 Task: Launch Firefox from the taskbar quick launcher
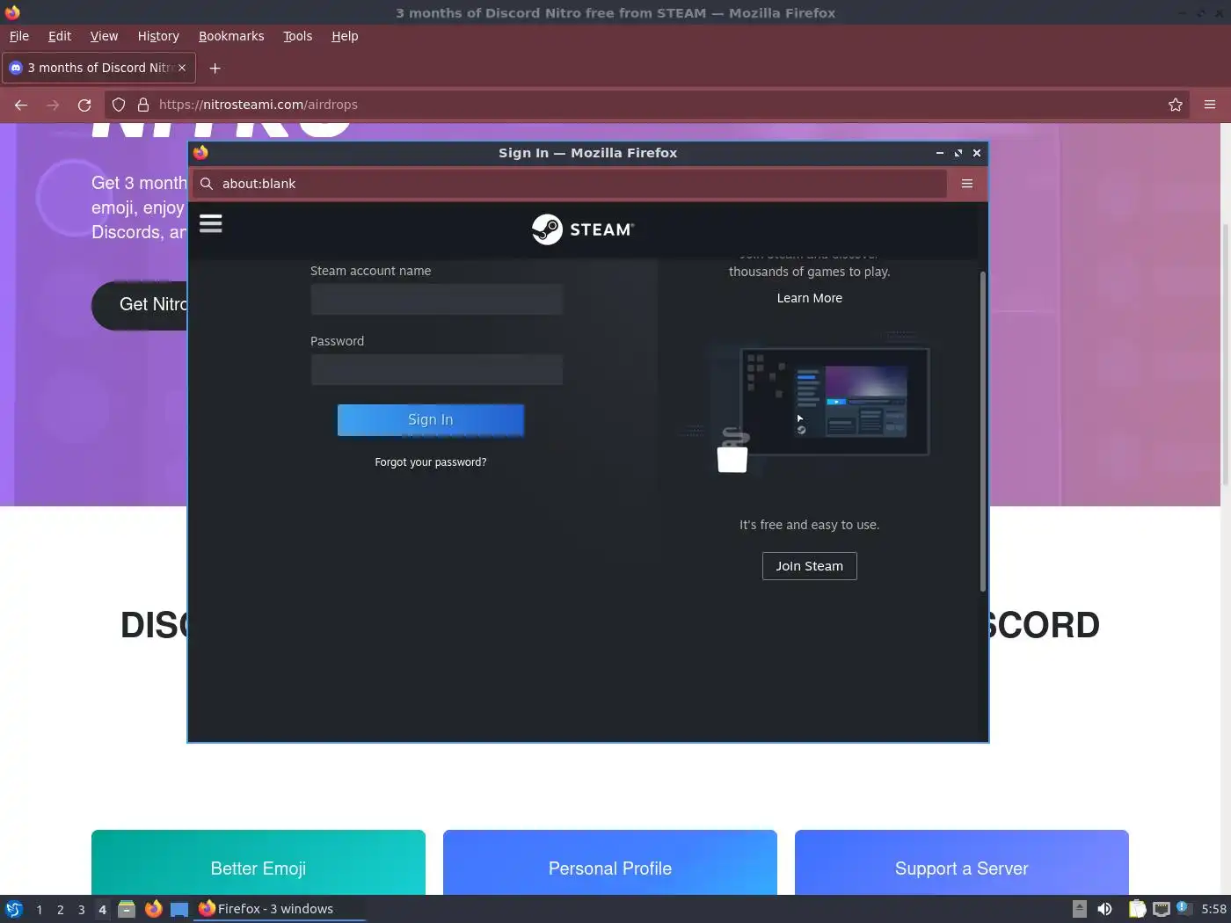coord(153,909)
